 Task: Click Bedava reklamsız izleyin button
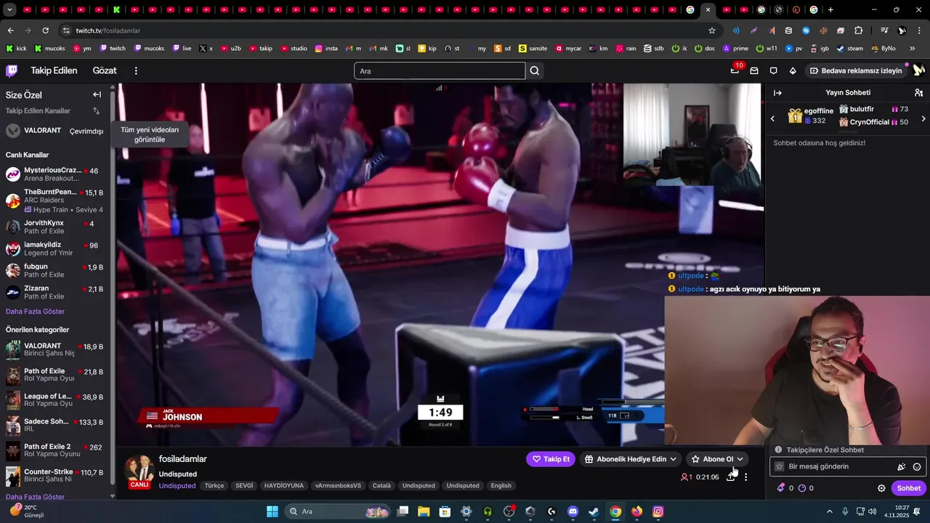click(x=856, y=70)
